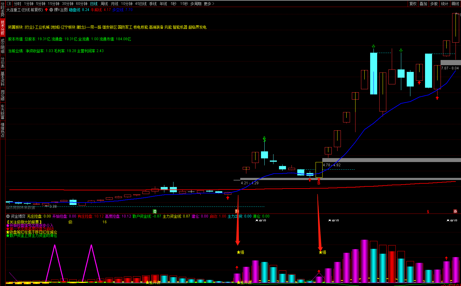
Task: Expand the 更多 periods menu
Action: (209, 4)
